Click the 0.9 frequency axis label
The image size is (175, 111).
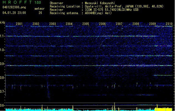3,64
